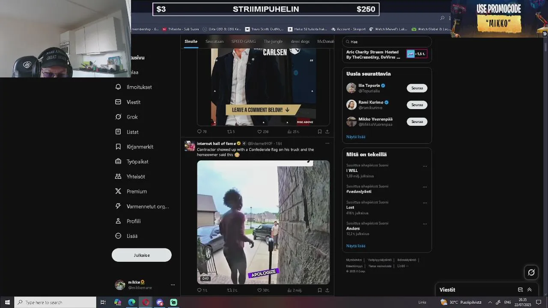Open Premium X logo icon
The image size is (548, 308).
(118, 191)
